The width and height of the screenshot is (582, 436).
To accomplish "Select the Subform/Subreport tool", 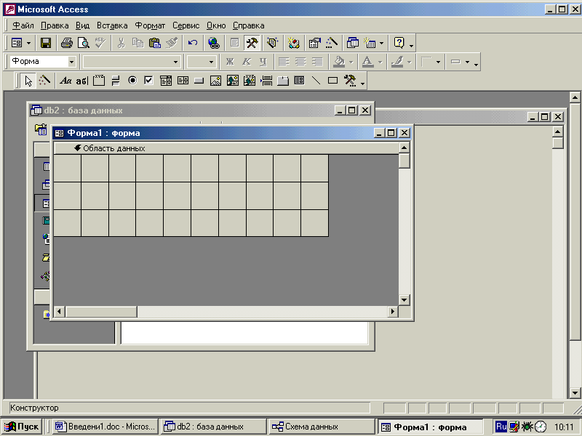I will click(x=299, y=81).
